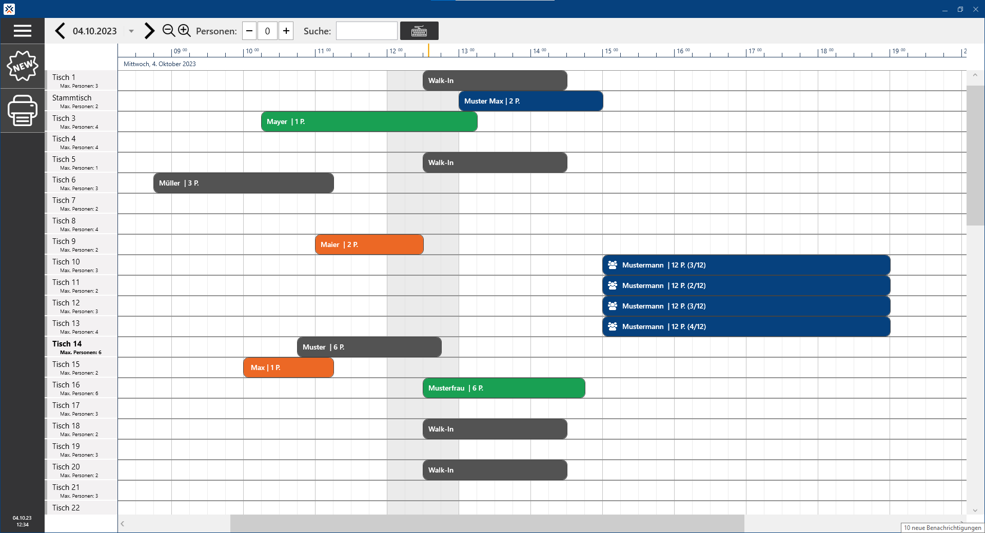985x533 pixels.
Task: Click the NEW reservation badge icon
Action: (x=22, y=66)
